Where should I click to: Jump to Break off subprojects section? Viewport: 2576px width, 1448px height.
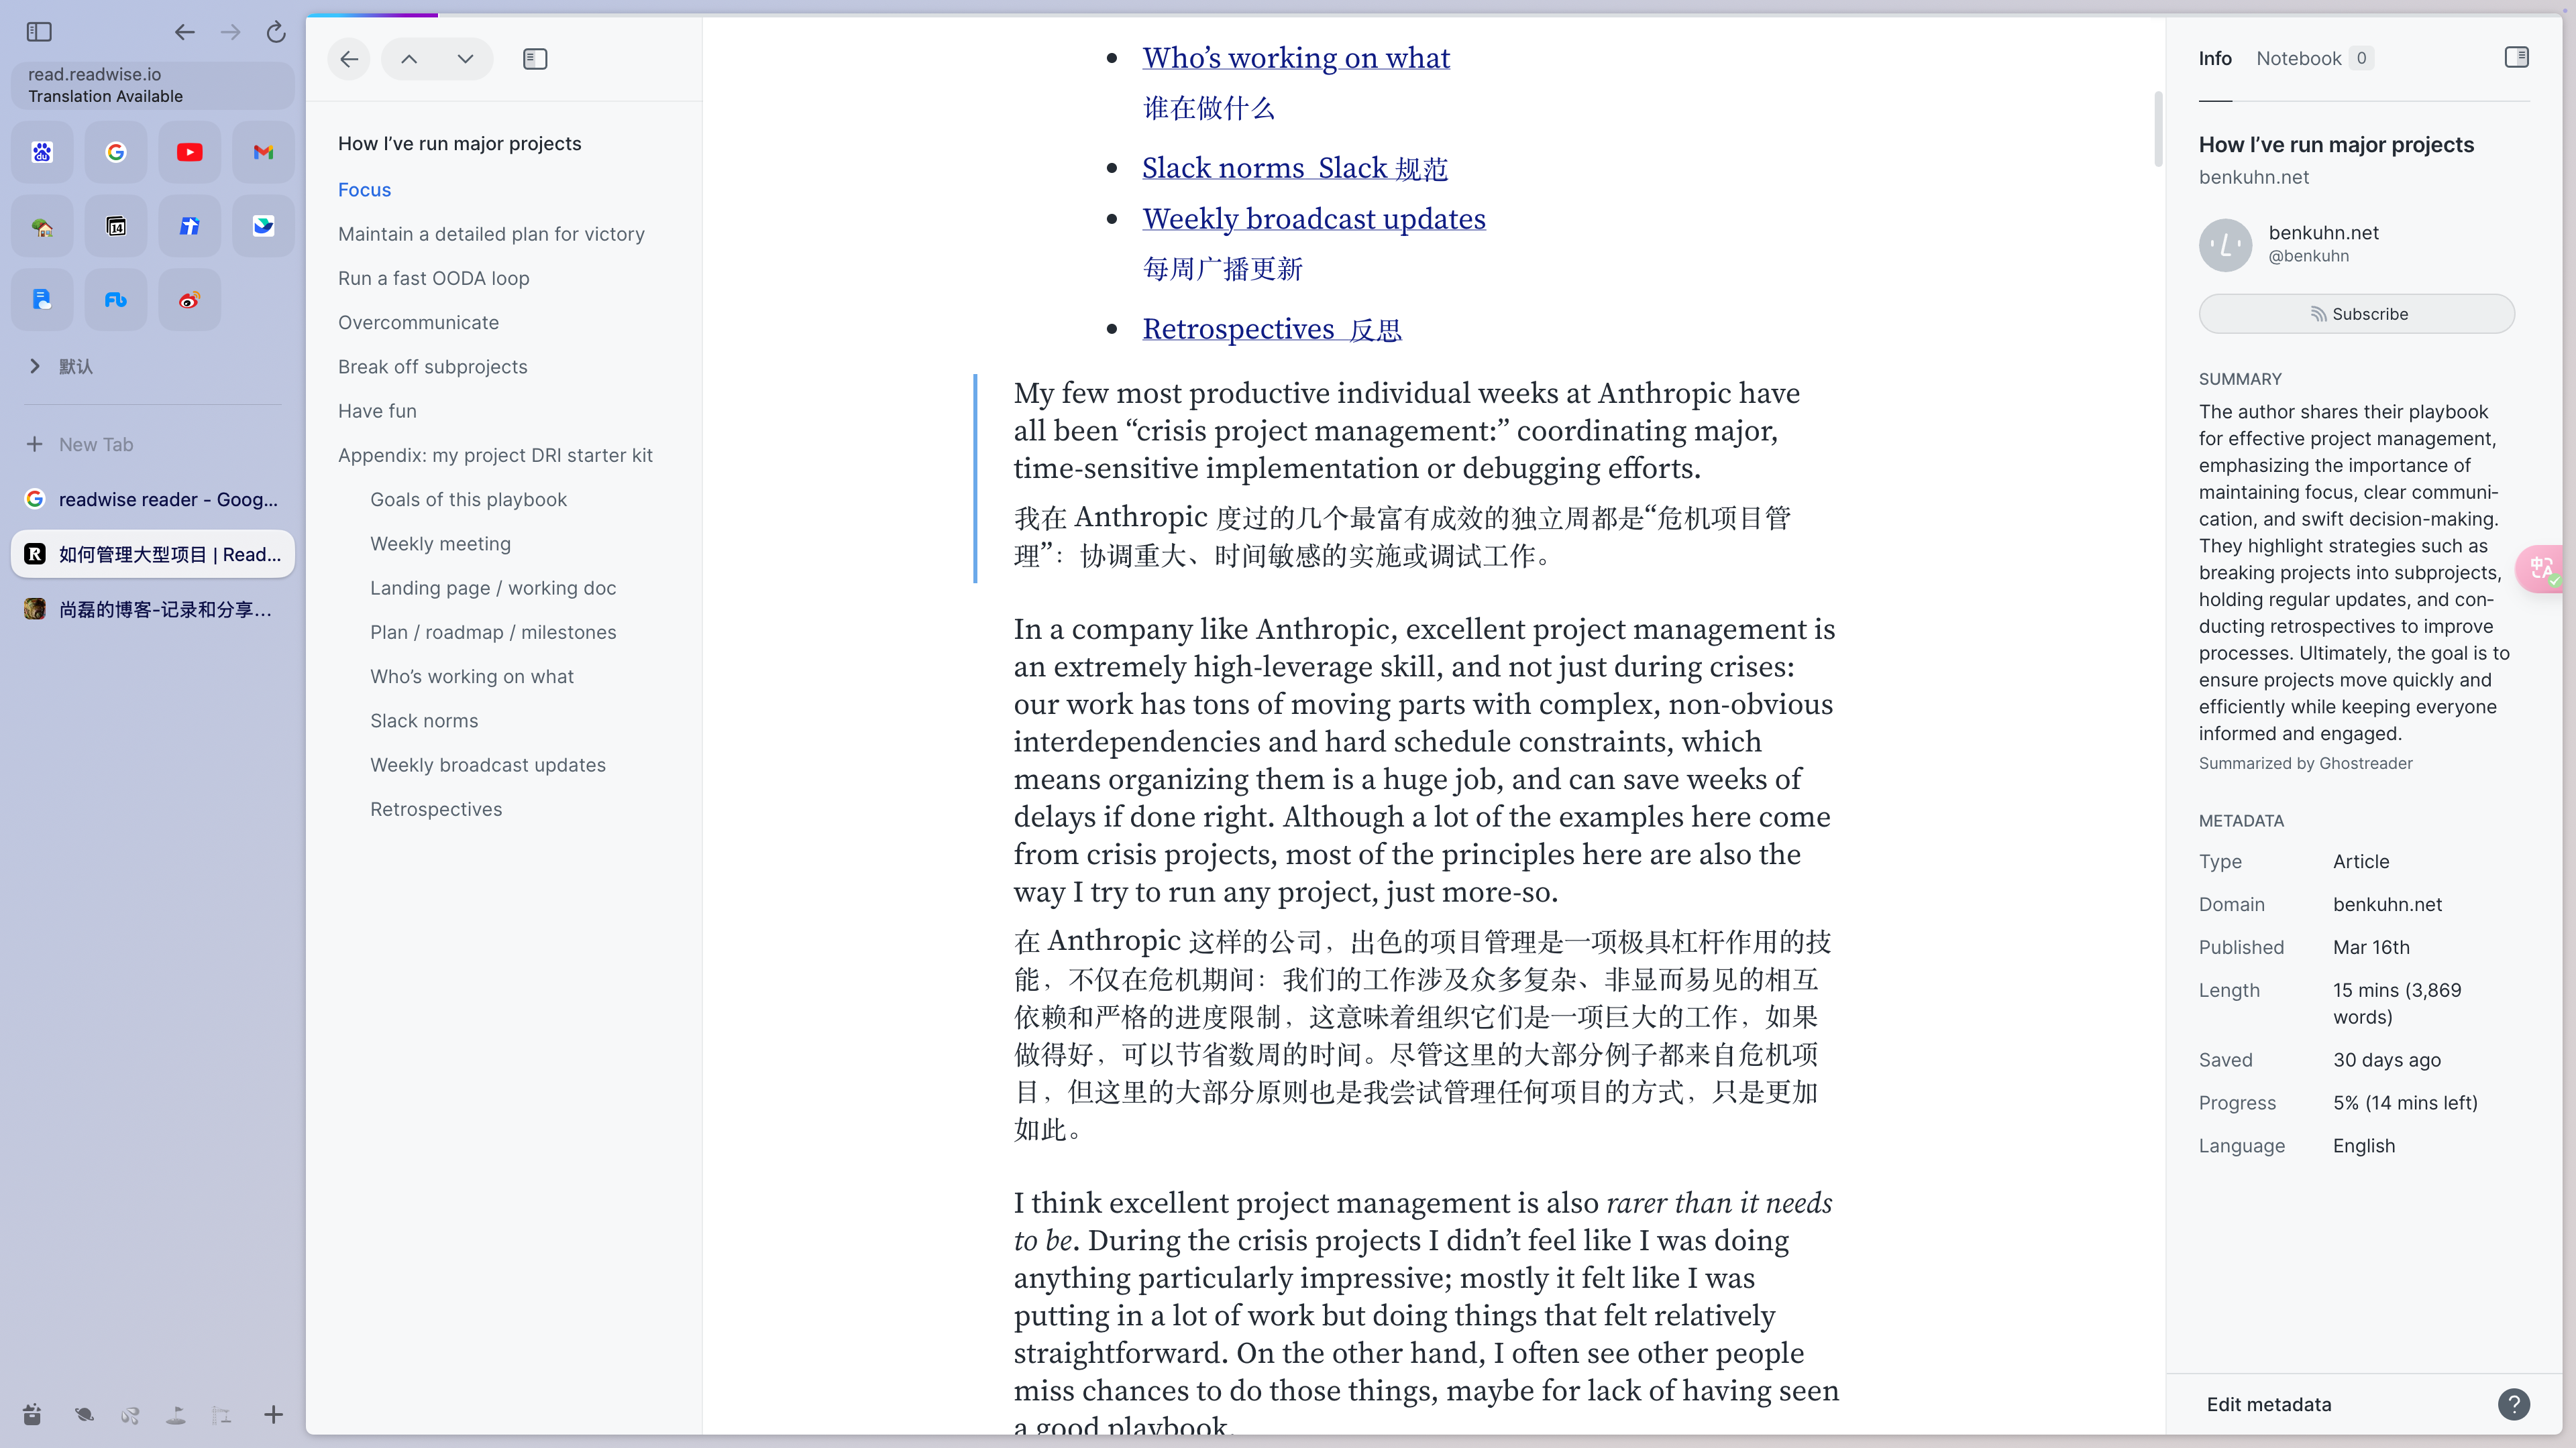point(432,367)
